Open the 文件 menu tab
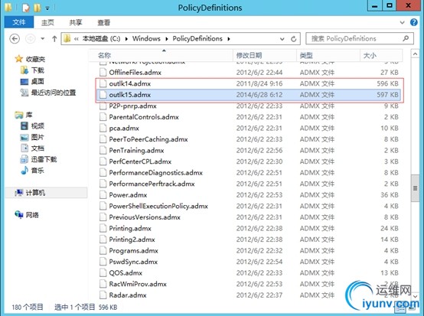The width and height of the screenshot is (424, 316). (x=19, y=22)
